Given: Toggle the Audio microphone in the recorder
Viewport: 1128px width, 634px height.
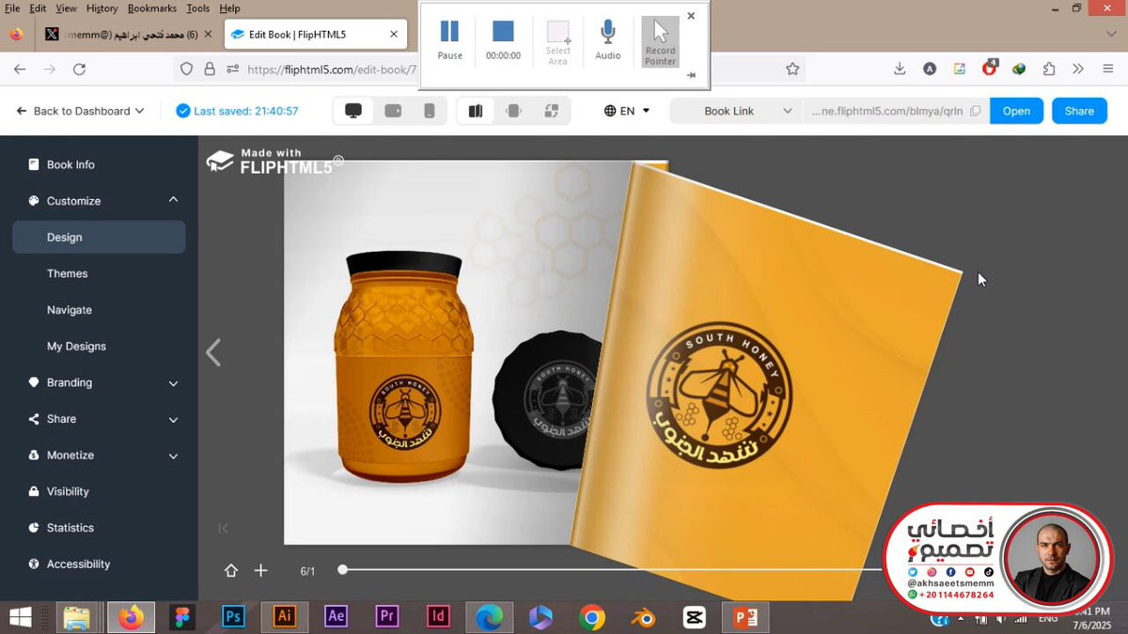Looking at the screenshot, I should 608,39.
